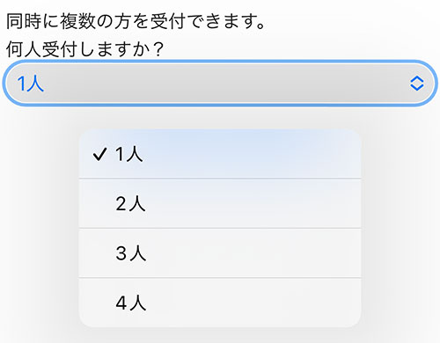Image resolution: width=440 pixels, height=343 pixels.
Task: Click the digit 2 in the 2人 row
Action: point(121,204)
